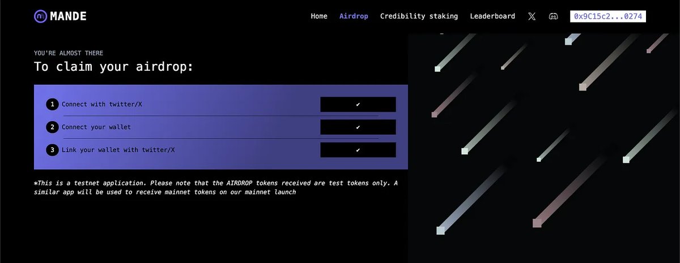680x263 pixels.
Task: Click the 'YOU'RE ALMOST THERE' label
Action: tap(69, 53)
